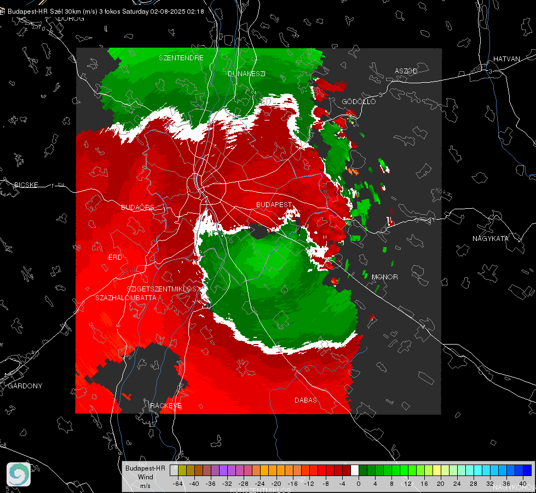Screen dimensions: 536x493
Task: Click the HATVAN map label
Action: 506,59
